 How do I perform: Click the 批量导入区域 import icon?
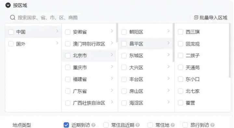tap(196, 18)
